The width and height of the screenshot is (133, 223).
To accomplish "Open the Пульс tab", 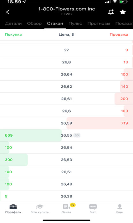I will click(x=75, y=24).
